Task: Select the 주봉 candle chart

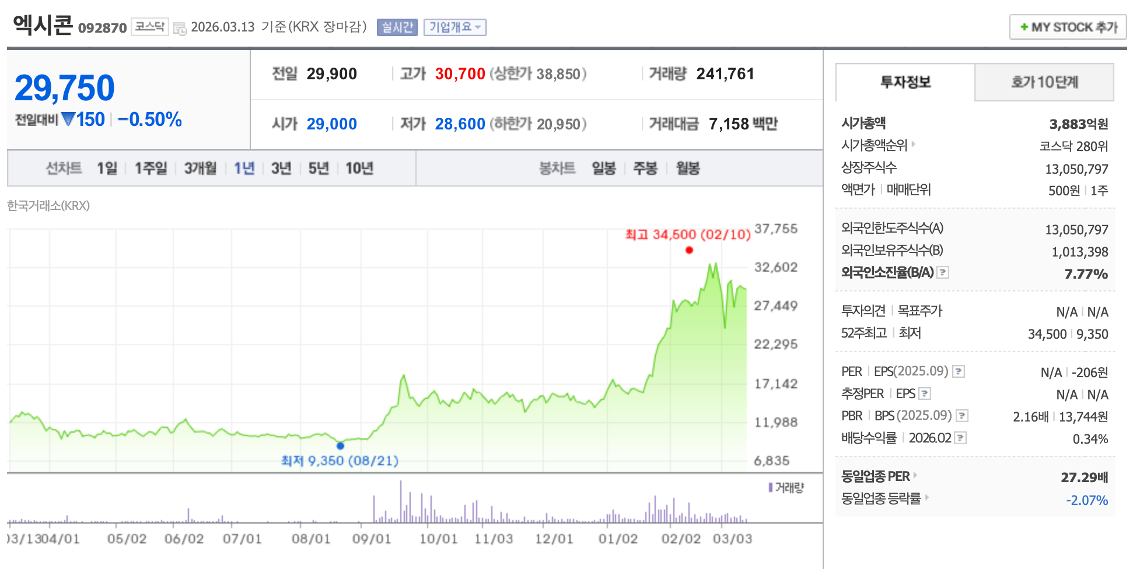Action: [645, 168]
